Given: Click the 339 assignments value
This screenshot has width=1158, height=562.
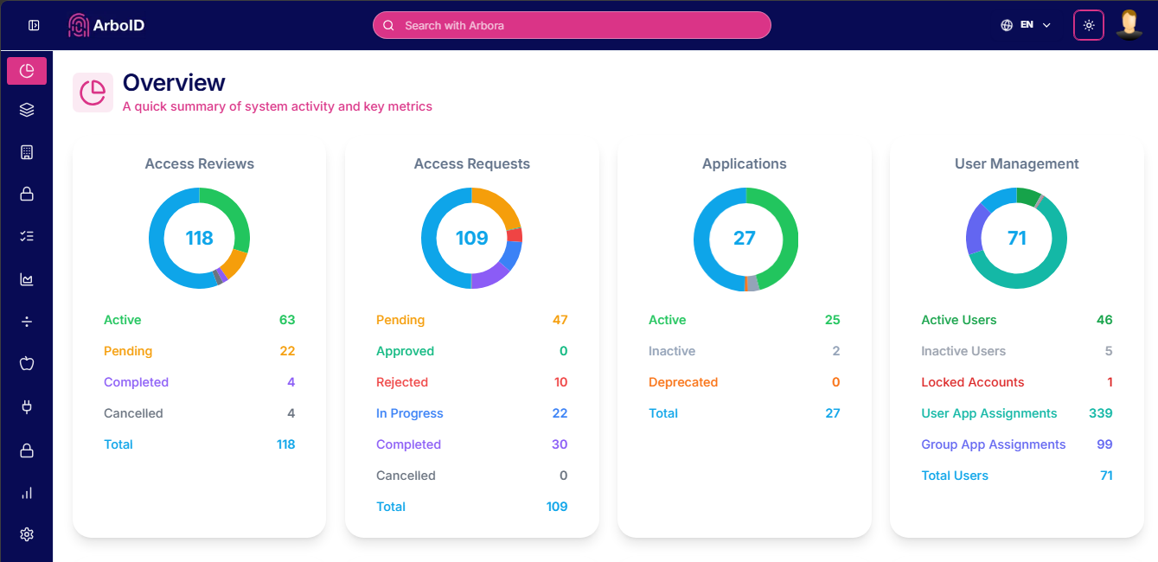Looking at the screenshot, I should click(1101, 413).
